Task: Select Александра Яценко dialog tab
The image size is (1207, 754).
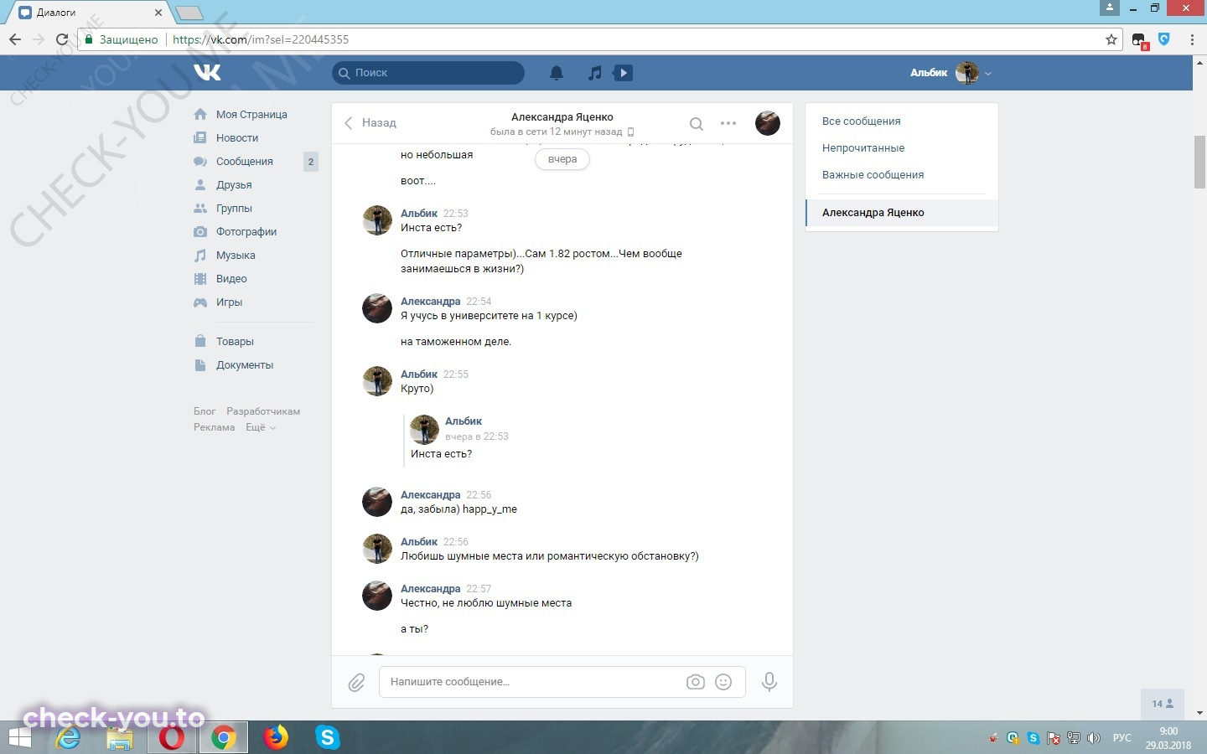Action: pyautogui.click(x=902, y=213)
